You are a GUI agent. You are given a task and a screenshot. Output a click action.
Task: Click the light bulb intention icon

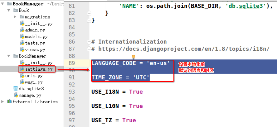(x=134, y=57)
